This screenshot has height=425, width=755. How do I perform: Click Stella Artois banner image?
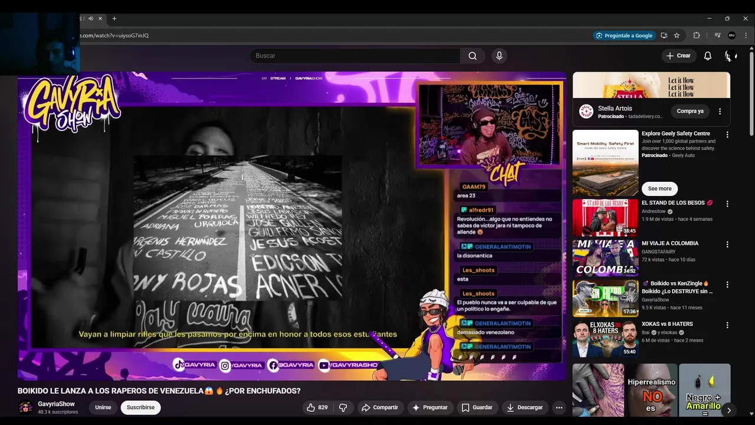click(651, 85)
